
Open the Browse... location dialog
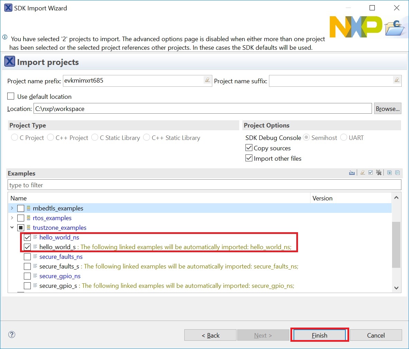(388, 109)
